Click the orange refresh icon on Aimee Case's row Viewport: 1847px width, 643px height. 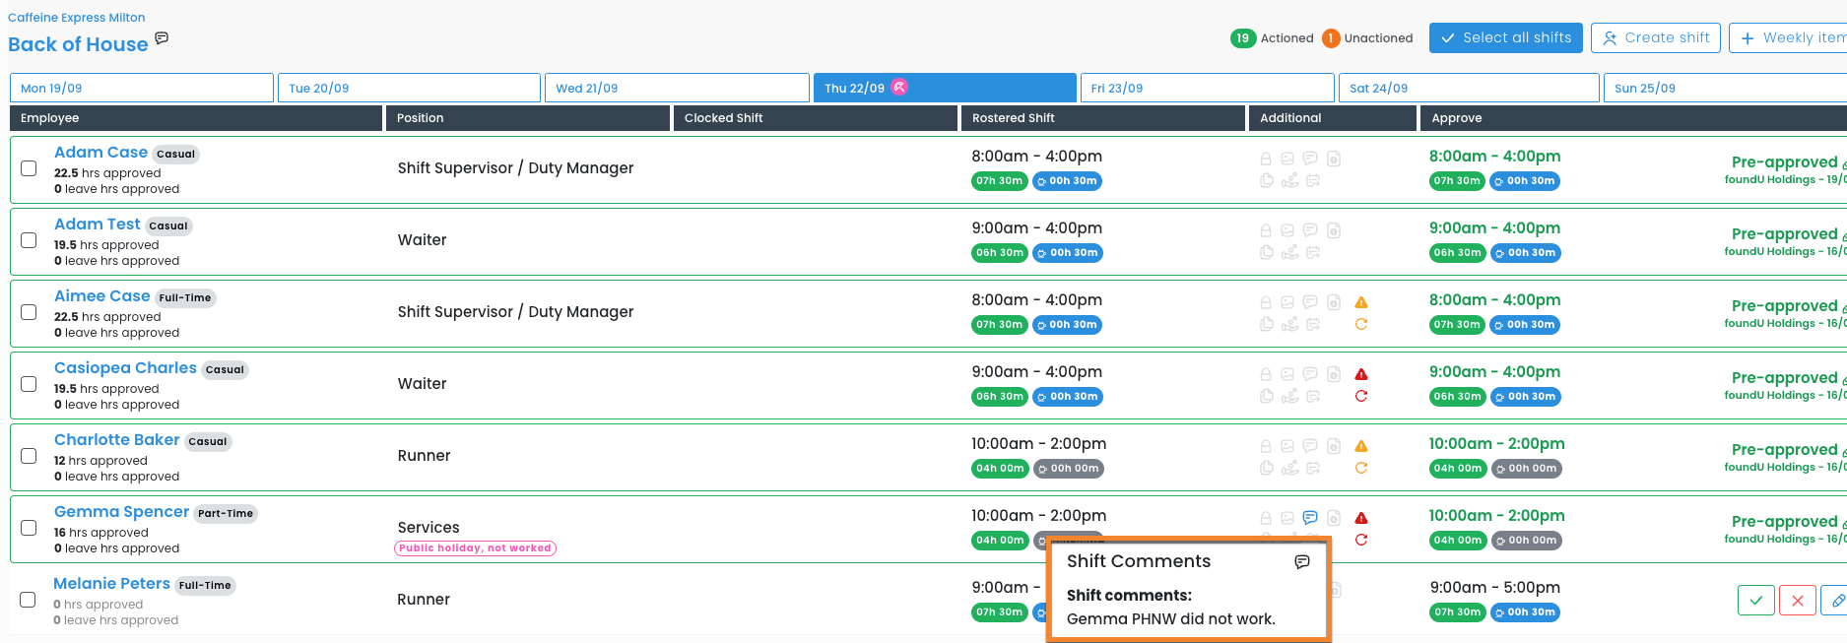pos(1361,324)
